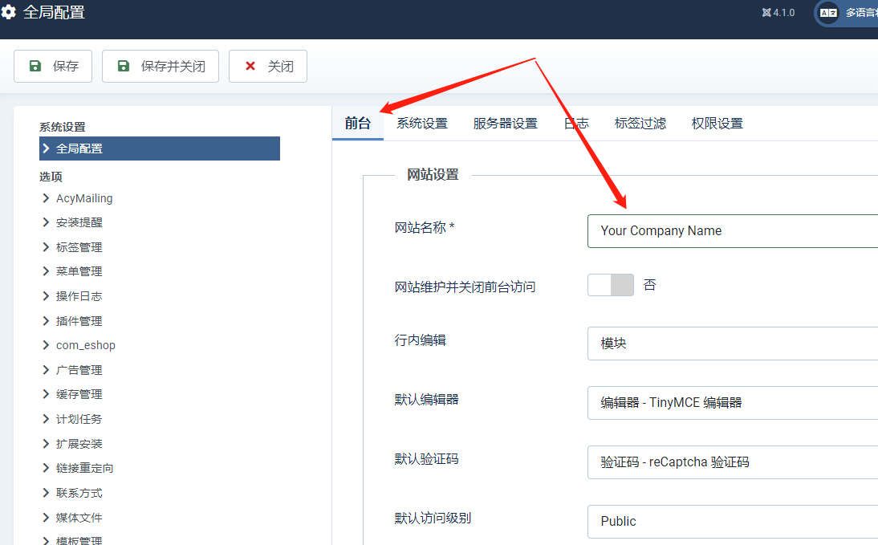The image size is (878, 545).
Task: Click the green save icon on 保存 button
Action: tap(35, 67)
